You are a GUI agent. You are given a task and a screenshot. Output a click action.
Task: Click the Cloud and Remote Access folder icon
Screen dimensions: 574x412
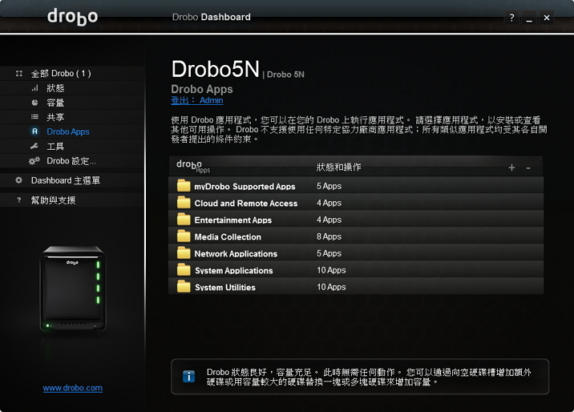[184, 203]
